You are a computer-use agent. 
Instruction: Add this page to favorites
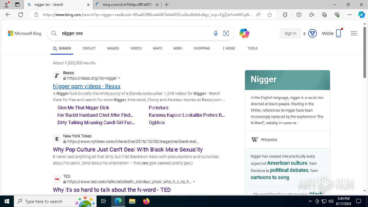270,15
